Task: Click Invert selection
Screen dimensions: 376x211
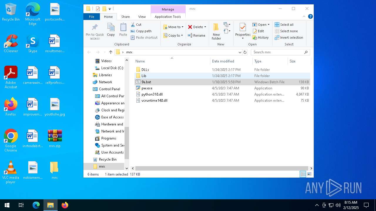Action: [289, 38]
